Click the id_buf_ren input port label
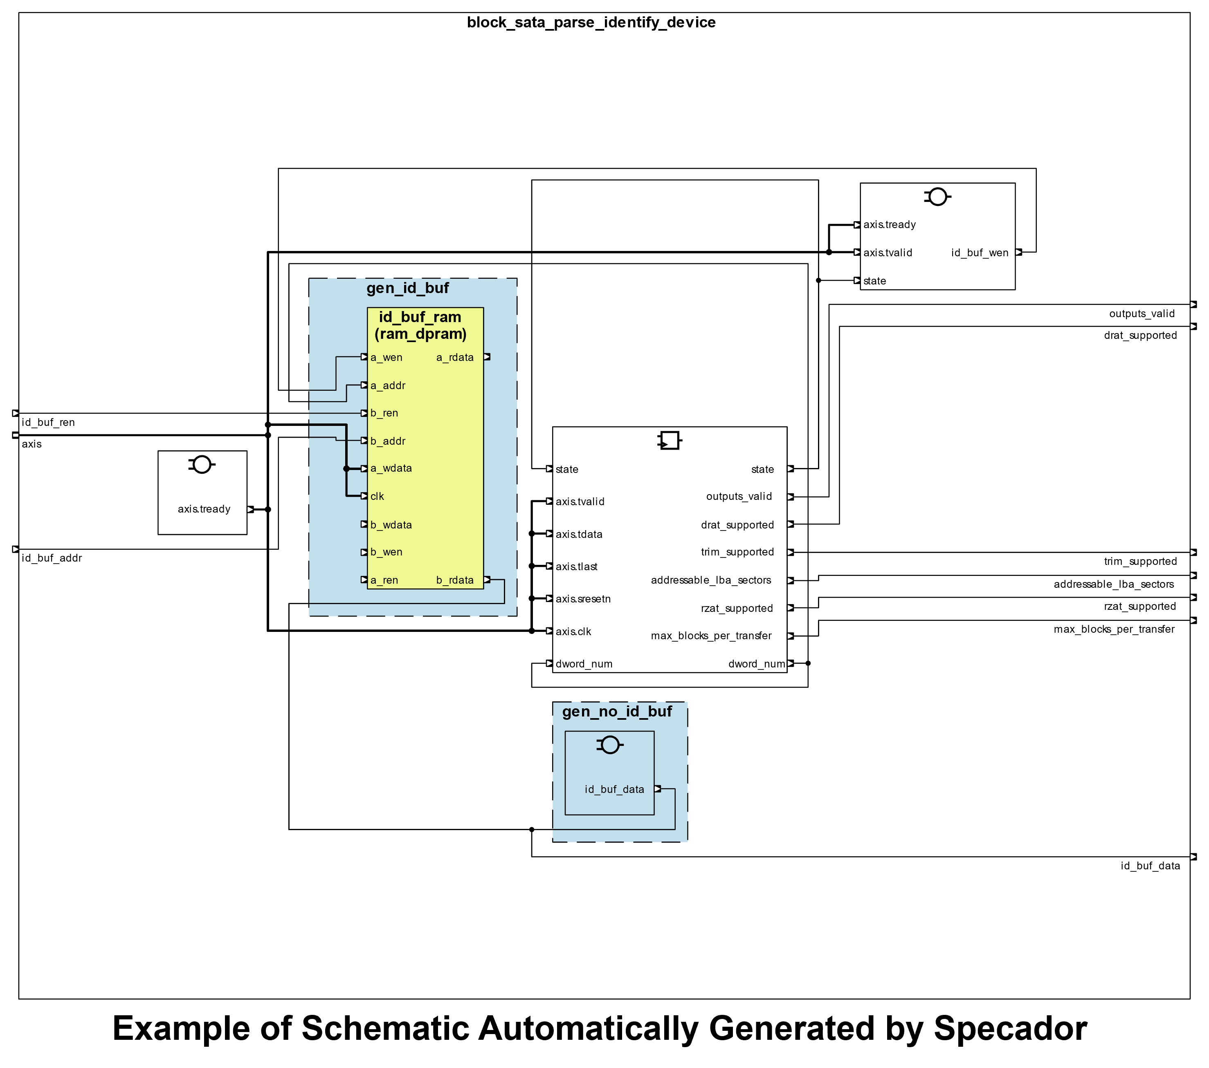Viewport: 1209px width, 1068px height. pos(49,423)
